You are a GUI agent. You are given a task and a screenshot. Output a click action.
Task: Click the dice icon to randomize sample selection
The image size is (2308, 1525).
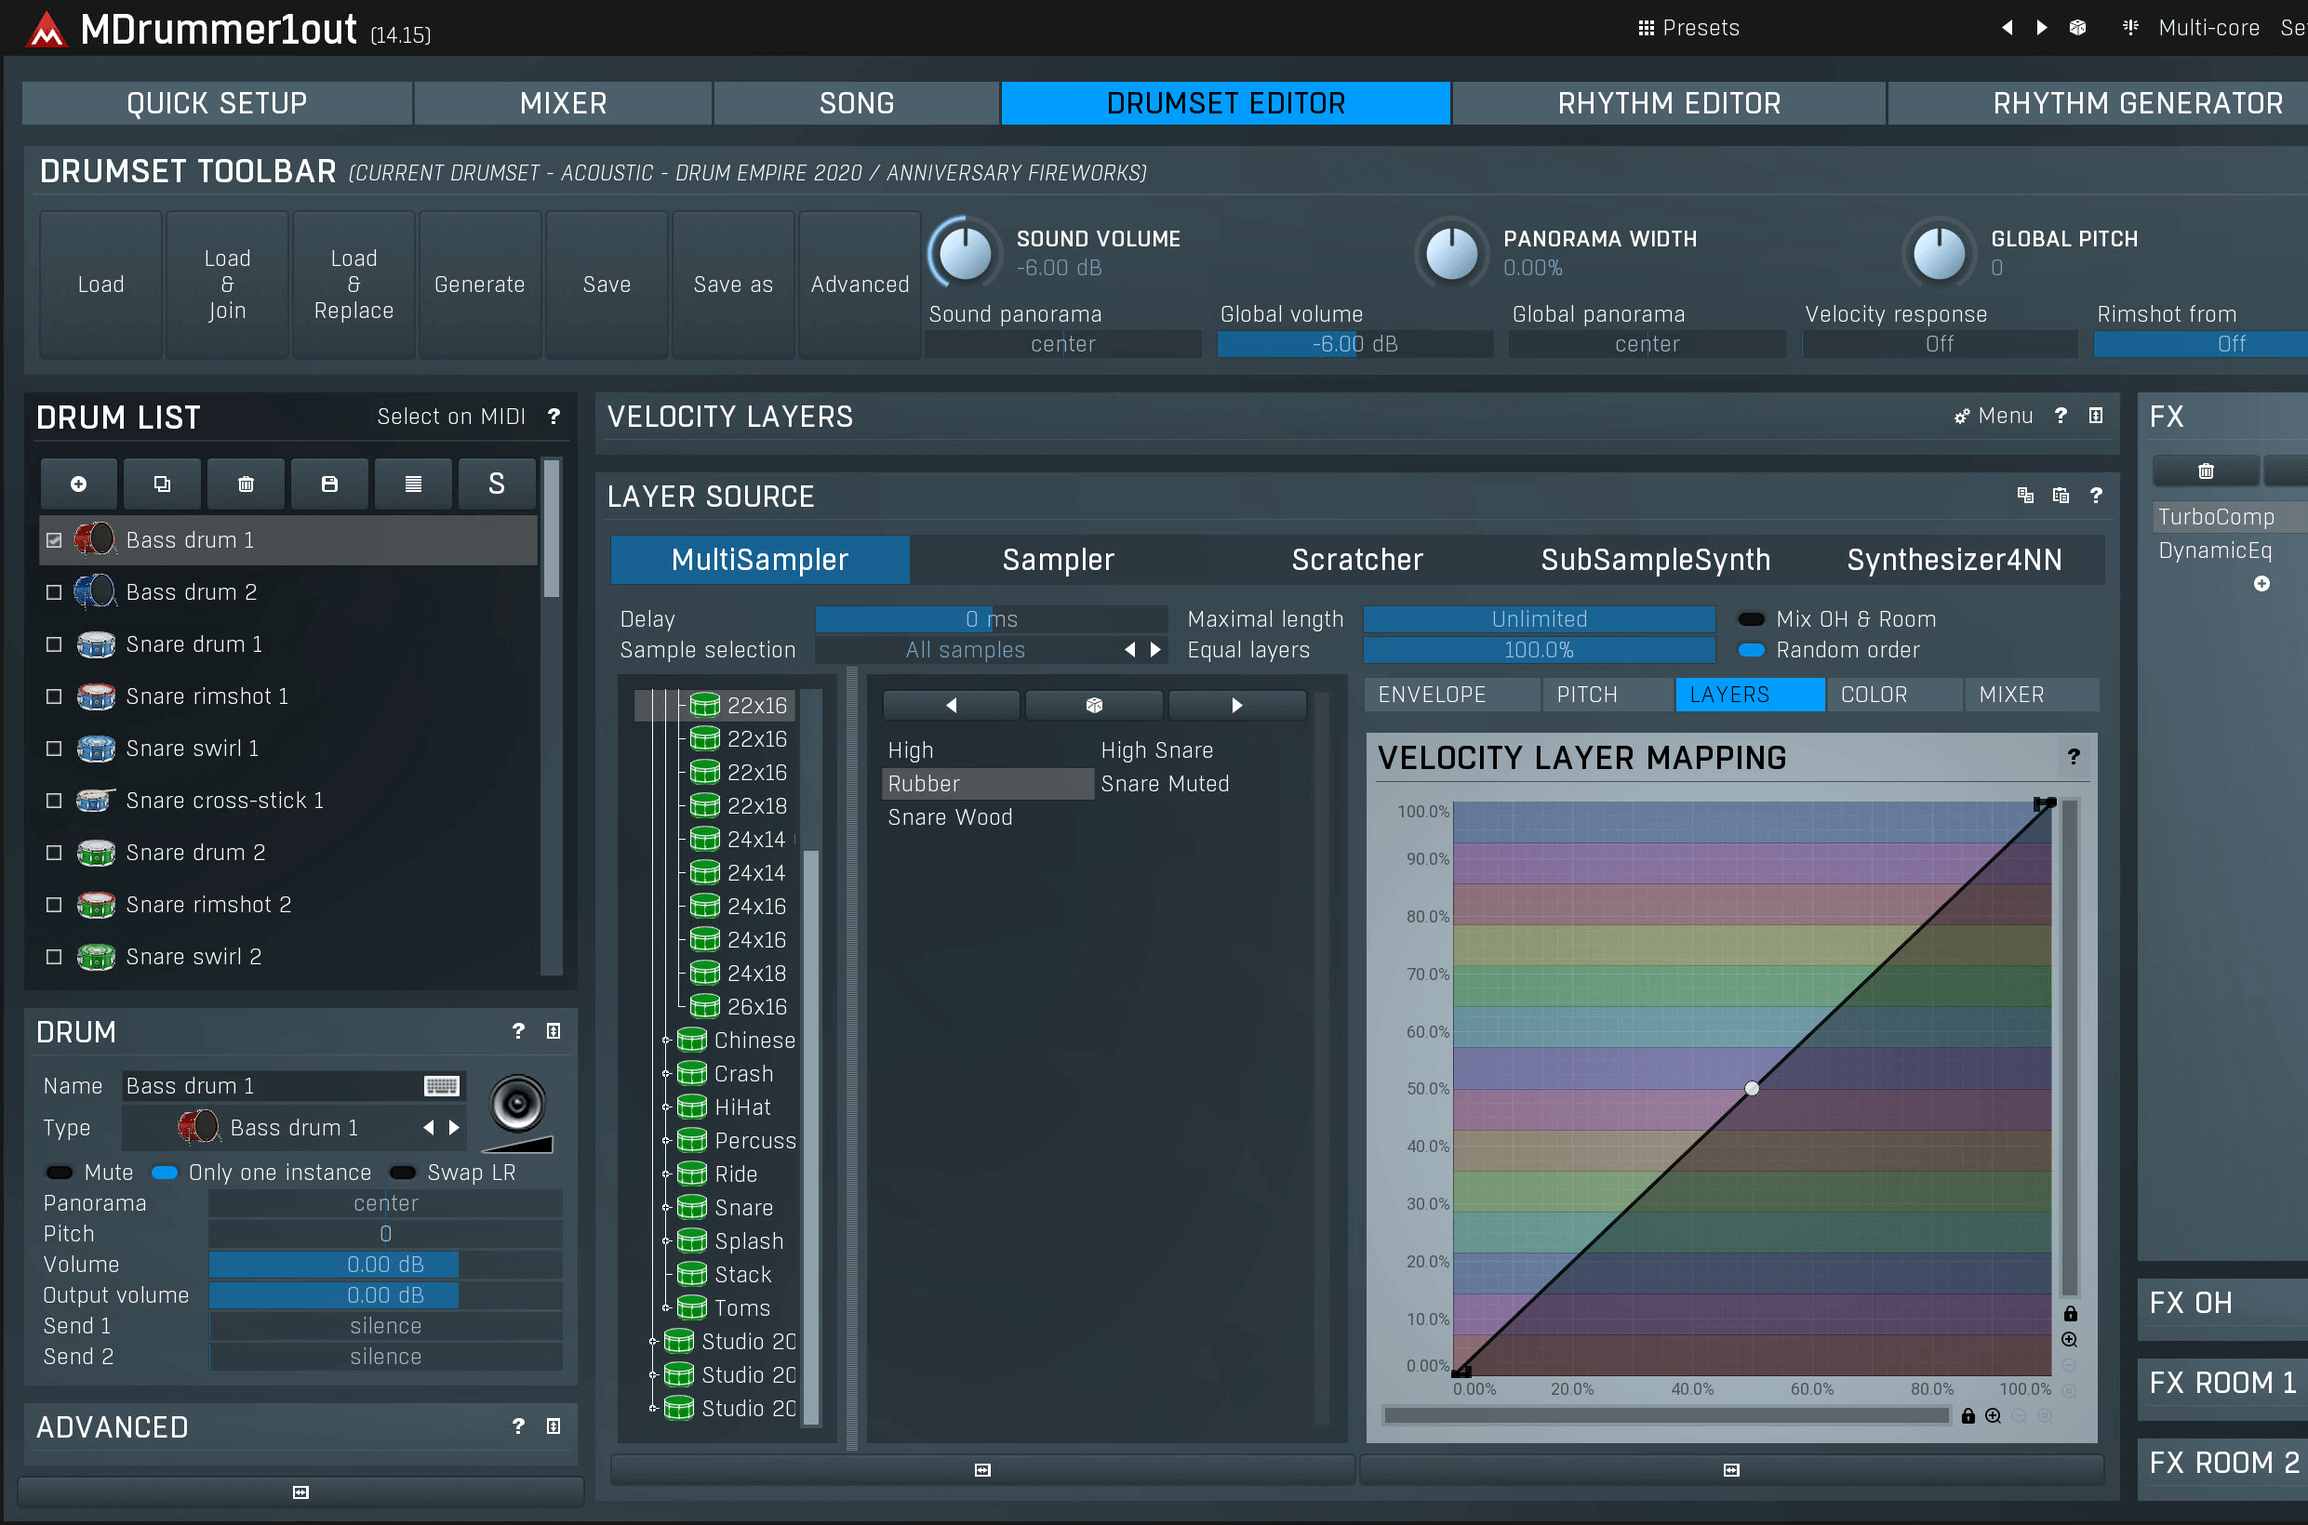pos(1094,704)
